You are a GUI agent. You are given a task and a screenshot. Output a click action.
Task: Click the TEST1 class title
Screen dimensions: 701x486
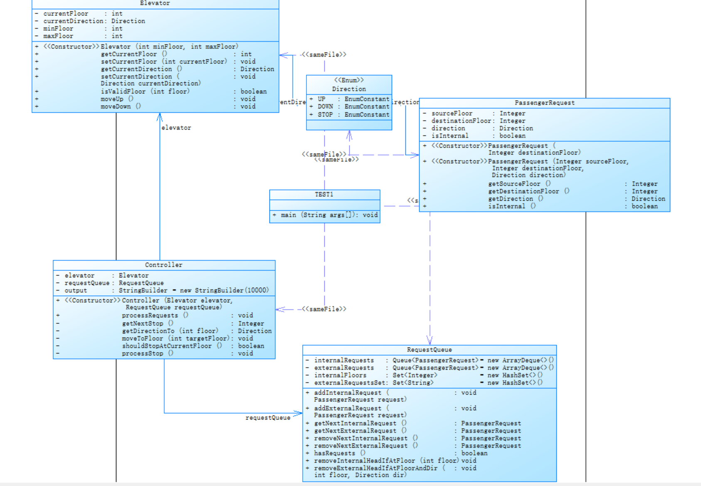(324, 194)
